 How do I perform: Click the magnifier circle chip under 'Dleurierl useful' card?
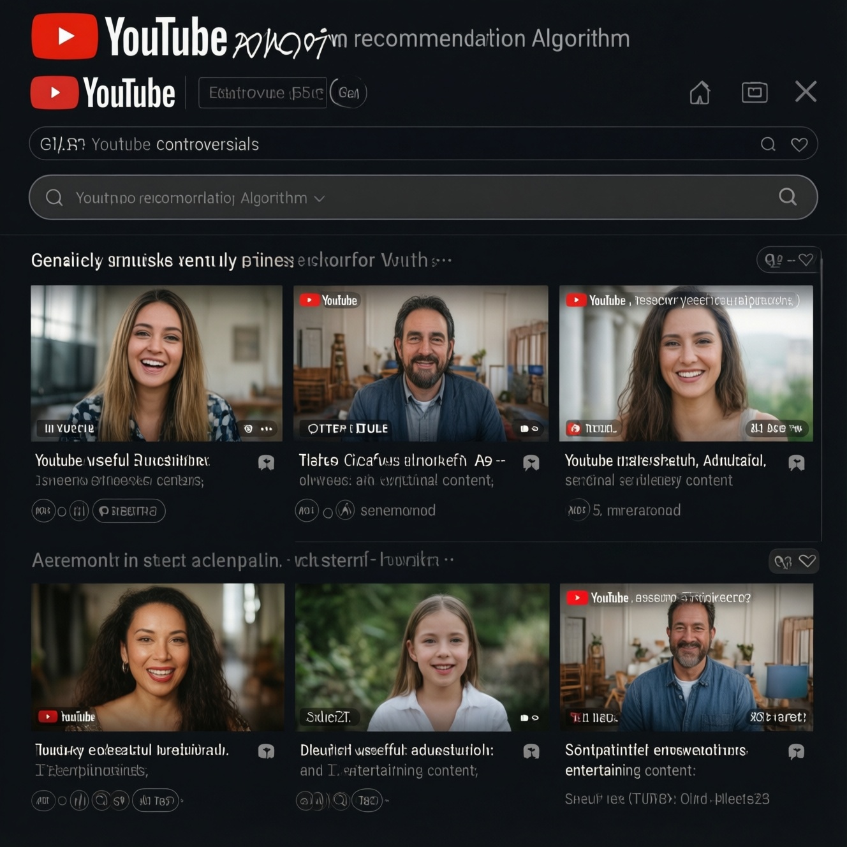341,800
